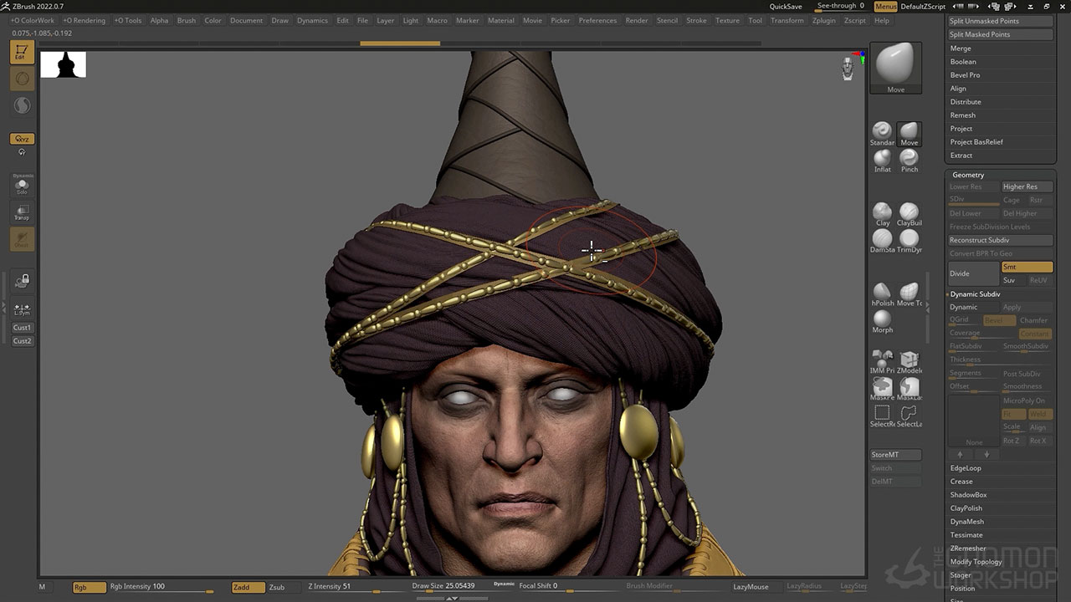
Task: Expand the DynaMesh section
Action: point(966,522)
